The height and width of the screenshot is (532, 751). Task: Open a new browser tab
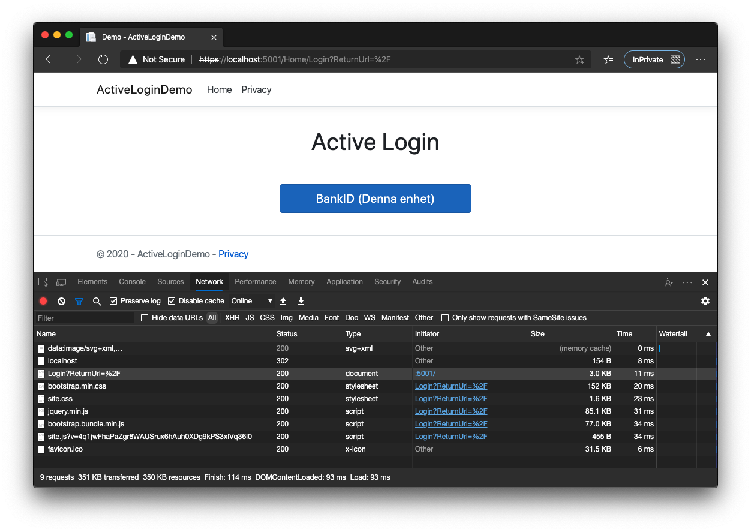[x=233, y=37]
